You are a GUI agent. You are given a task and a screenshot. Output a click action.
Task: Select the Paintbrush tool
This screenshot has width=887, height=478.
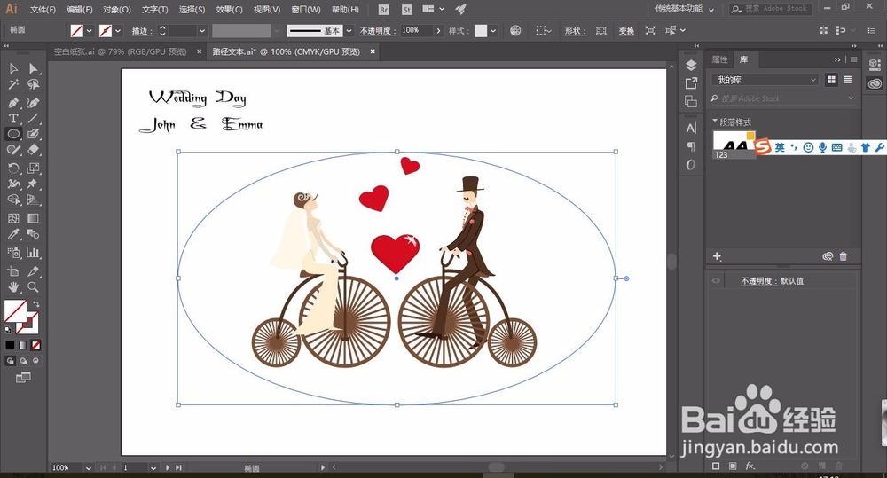coord(34,134)
